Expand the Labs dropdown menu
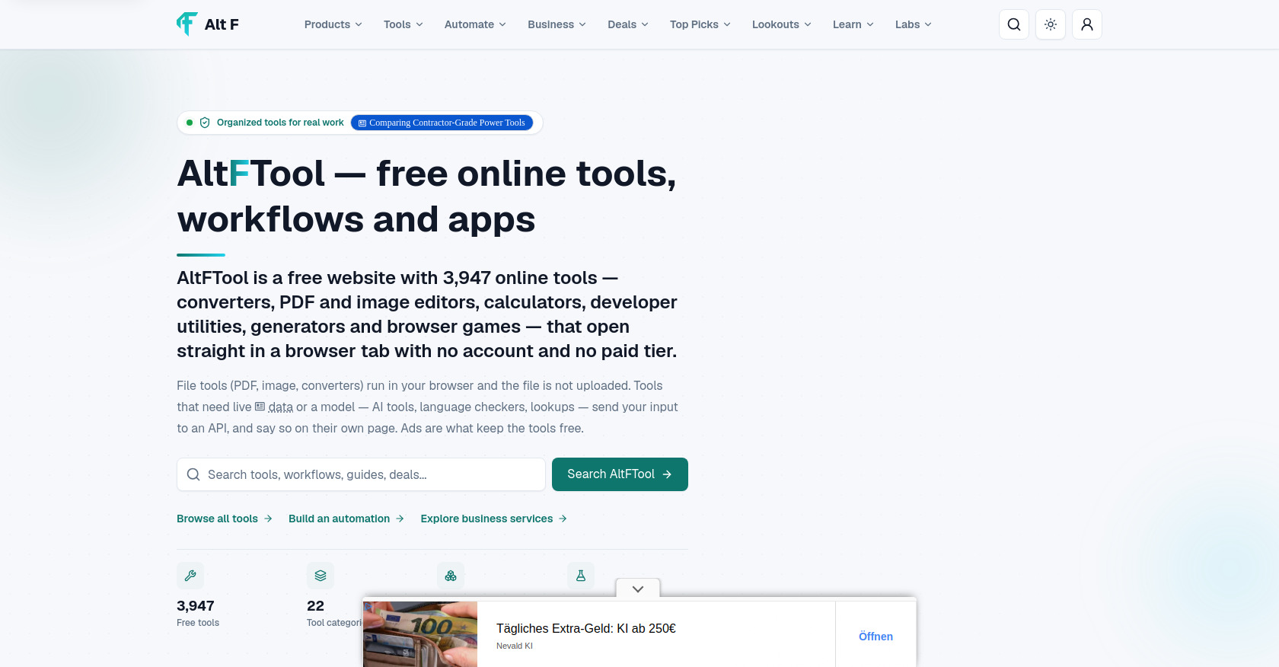The height and width of the screenshot is (667, 1279). 914,24
